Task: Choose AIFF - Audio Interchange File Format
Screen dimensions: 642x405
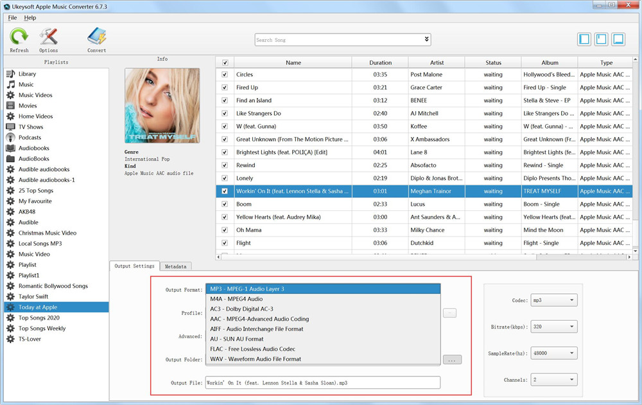Action: coord(323,328)
